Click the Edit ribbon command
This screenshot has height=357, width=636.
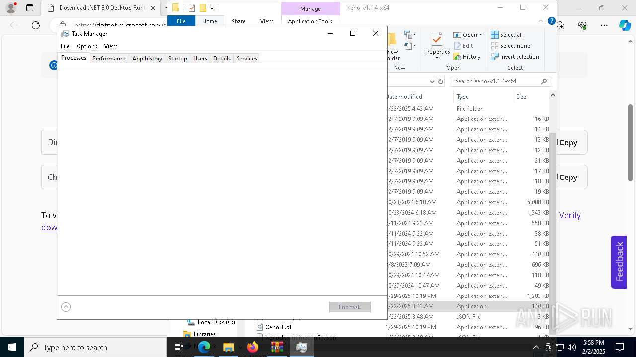coord(463,46)
